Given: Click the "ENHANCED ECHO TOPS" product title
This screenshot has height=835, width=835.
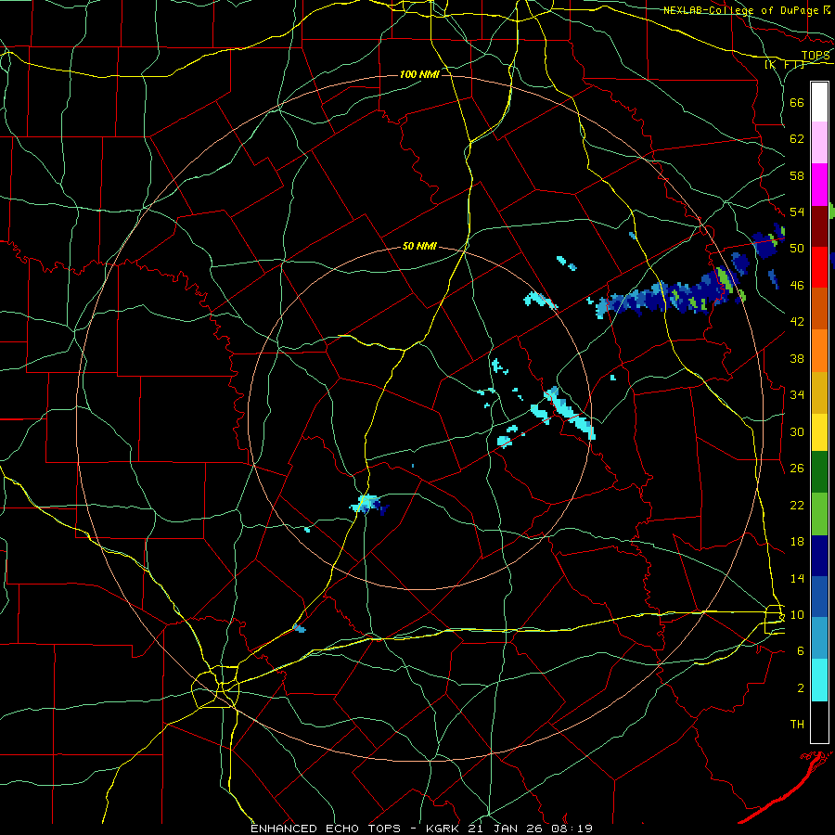Looking at the screenshot, I should [326, 829].
